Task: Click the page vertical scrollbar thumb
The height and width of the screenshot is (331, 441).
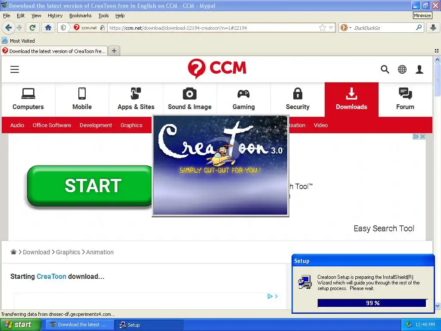Action: pyautogui.click(x=437, y=80)
